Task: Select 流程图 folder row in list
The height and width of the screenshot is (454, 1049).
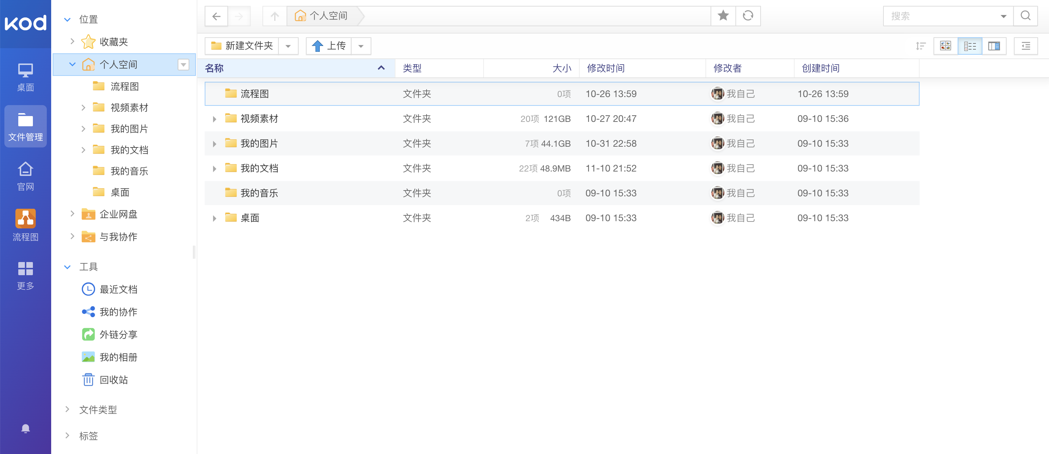Action: 562,94
